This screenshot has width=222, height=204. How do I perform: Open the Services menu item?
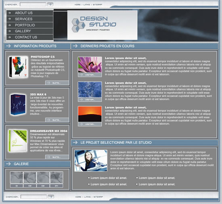[30, 19]
